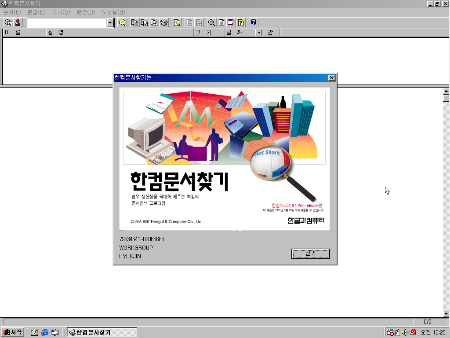The height and width of the screenshot is (338, 450).
Task: Open the 도움말(H) menu
Action: (113, 12)
